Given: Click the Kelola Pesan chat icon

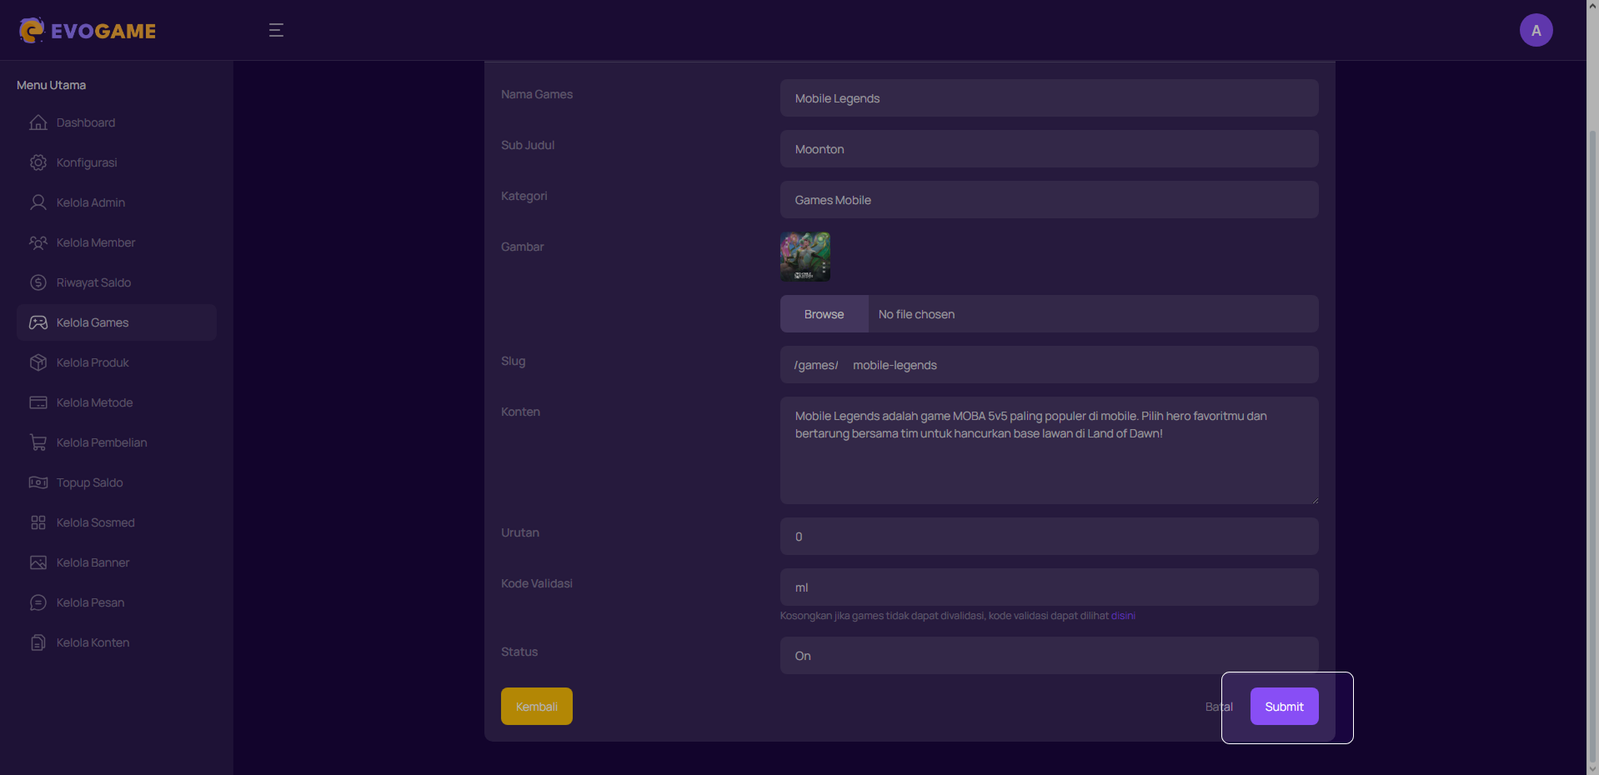Looking at the screenshot, I should coord(38,602).
